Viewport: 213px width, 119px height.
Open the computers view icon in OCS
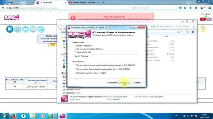pos(10,29)
